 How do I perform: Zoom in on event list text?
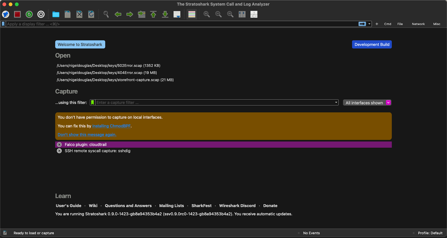click(207, 14)
